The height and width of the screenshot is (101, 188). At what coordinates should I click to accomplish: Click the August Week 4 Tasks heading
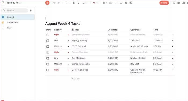coord(63,23)
